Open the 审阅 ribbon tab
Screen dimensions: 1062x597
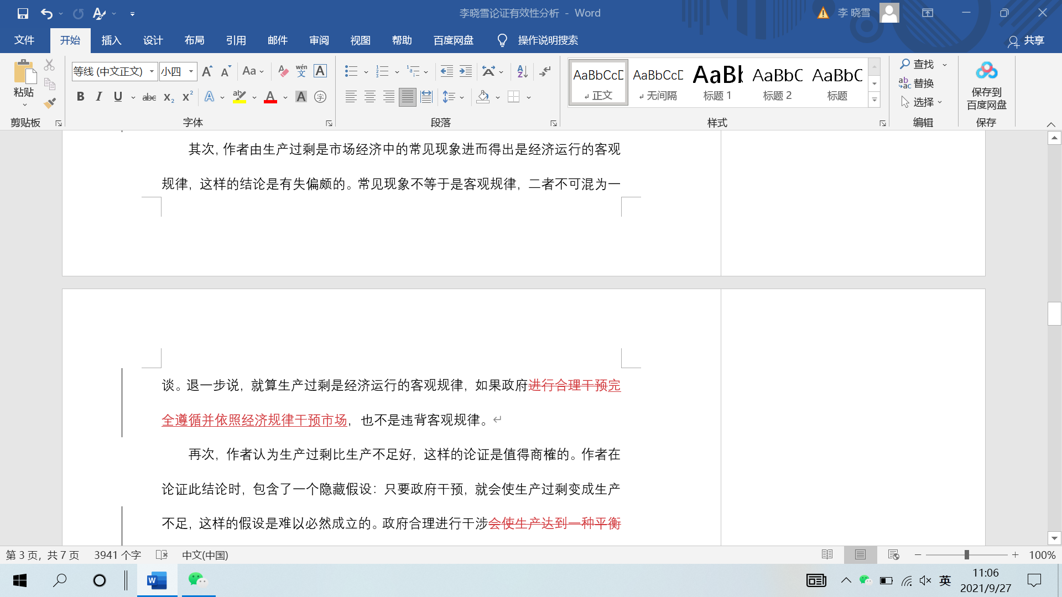pos(319,40)
